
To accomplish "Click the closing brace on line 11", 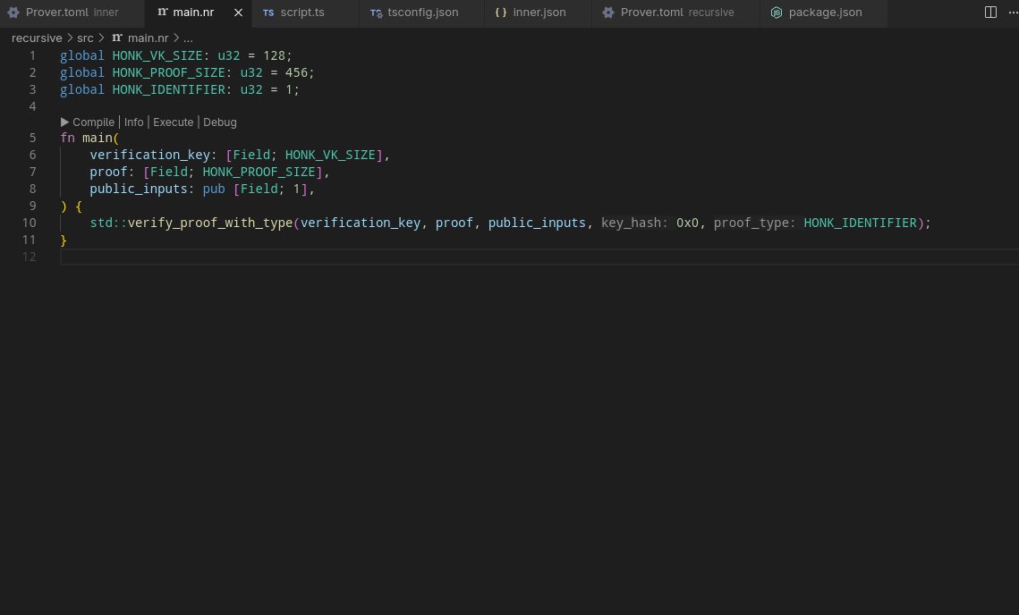I will click(64, 240).
